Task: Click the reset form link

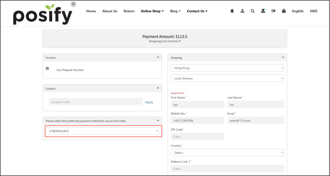Action: click(x=177, y=93)
